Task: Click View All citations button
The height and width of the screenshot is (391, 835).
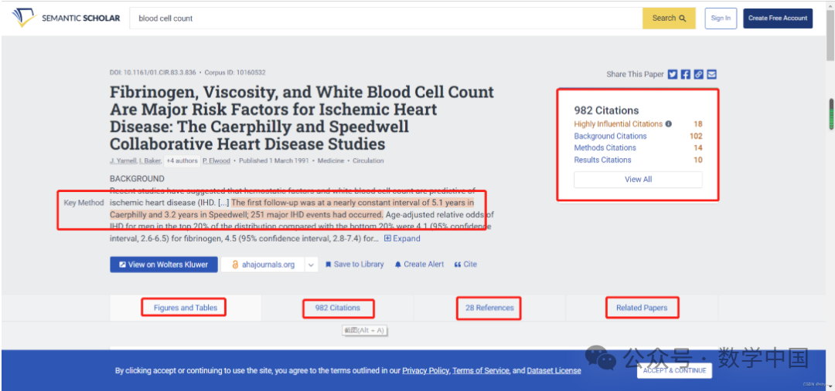Action: pos(638,180)
